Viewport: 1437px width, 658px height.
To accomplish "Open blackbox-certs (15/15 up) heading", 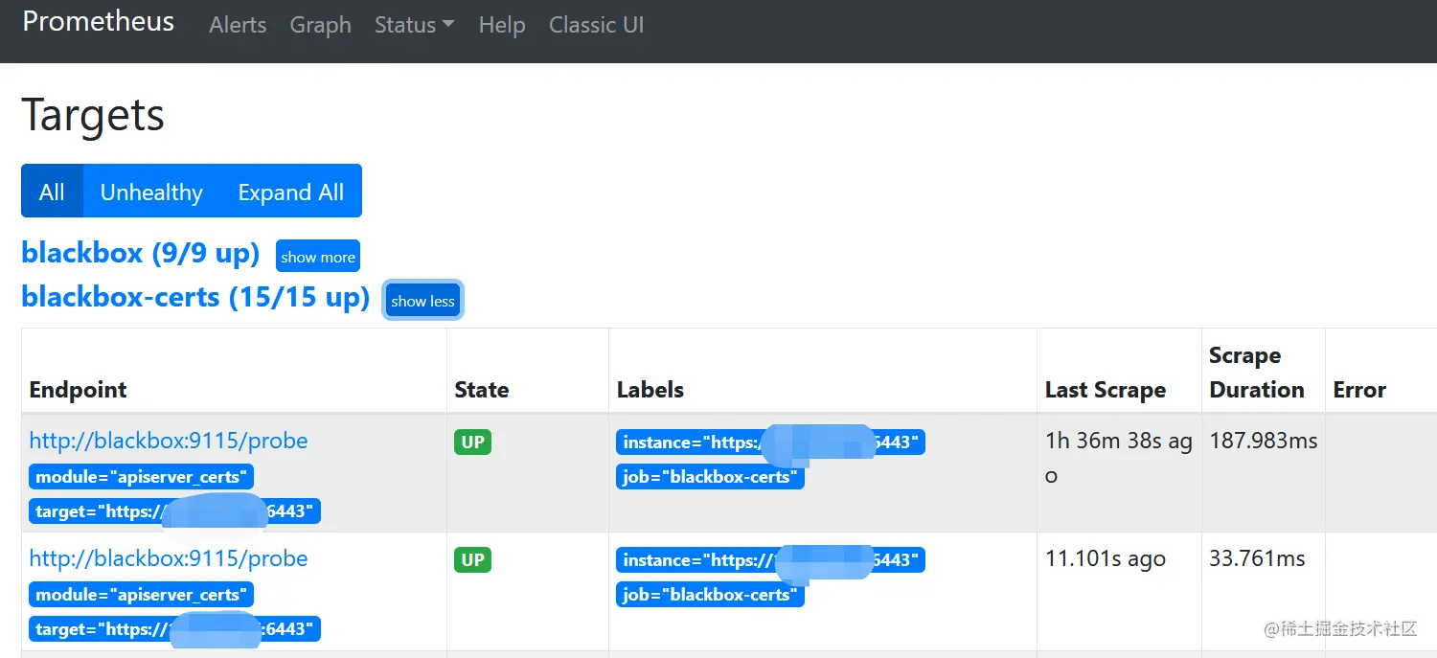I will click(x=195, y=297).
